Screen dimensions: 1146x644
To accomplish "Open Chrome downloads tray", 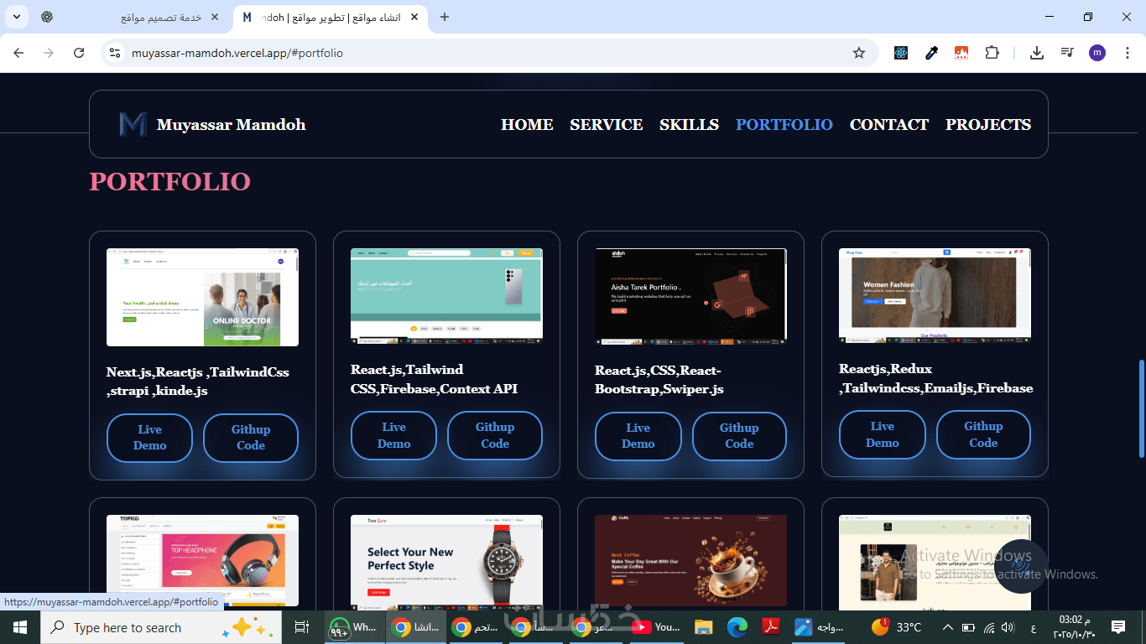I will tap(1037, 53).
